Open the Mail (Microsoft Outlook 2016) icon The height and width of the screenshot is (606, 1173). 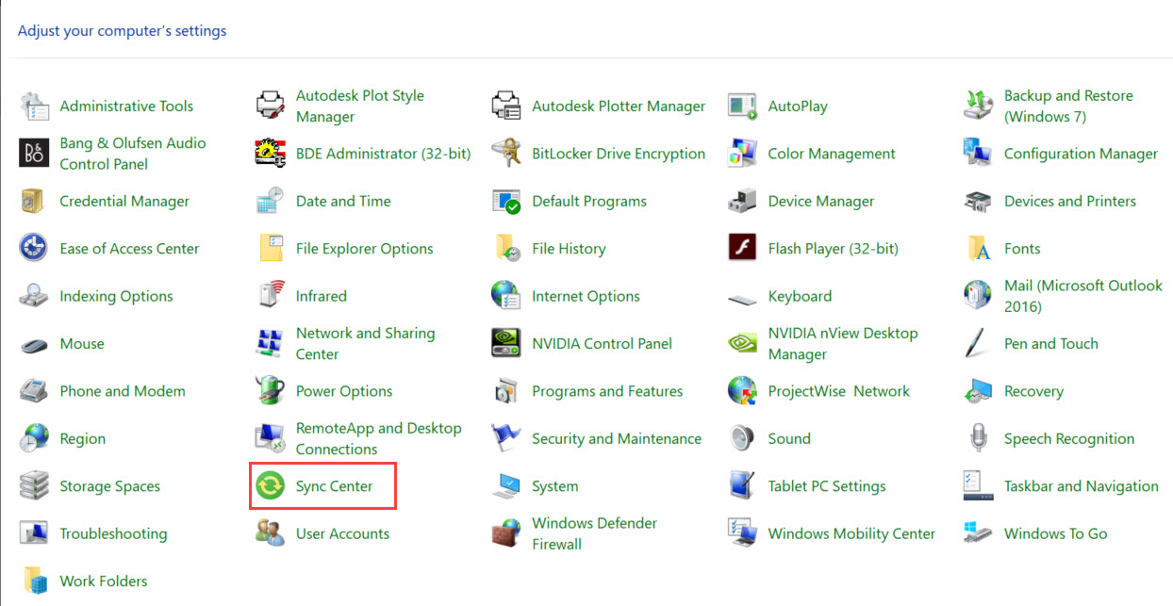979,296
